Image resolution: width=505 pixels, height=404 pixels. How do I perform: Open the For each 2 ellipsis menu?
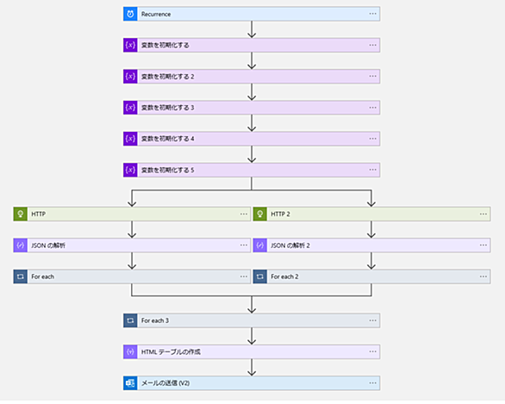pos(483,277)
